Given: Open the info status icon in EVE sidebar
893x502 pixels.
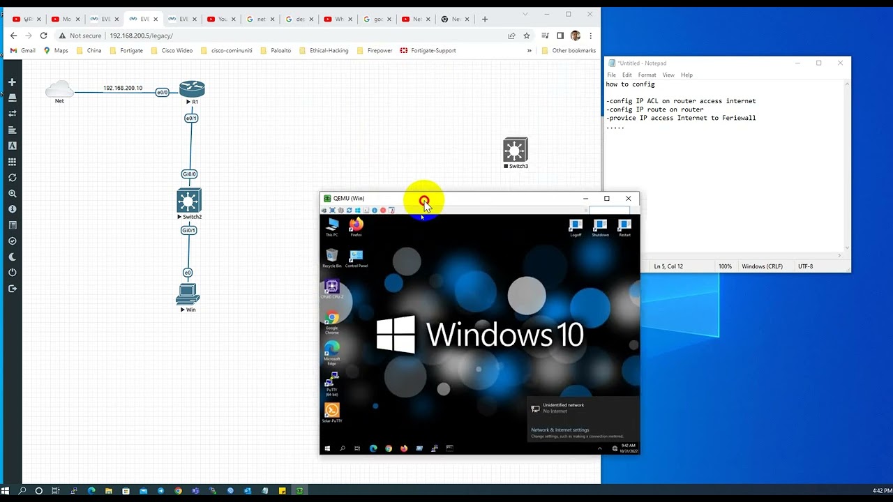Looking at the screenshot, I should pos(12,209).
